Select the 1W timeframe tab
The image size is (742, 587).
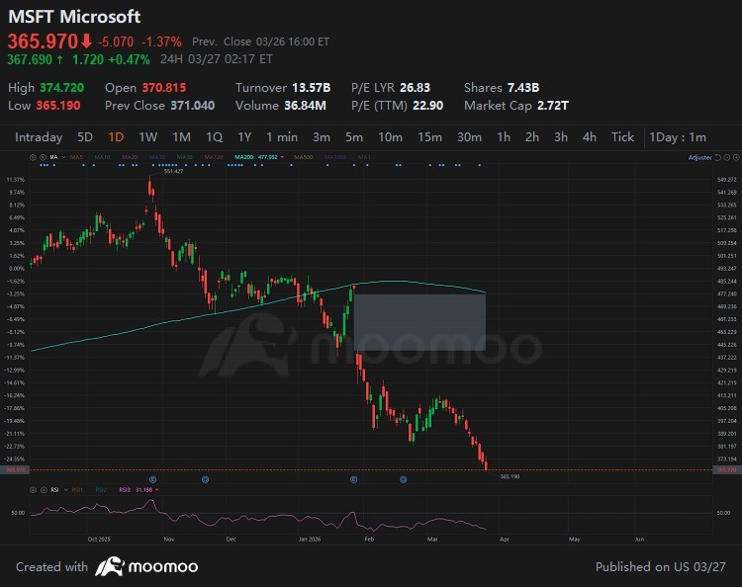tap(147, 137)
